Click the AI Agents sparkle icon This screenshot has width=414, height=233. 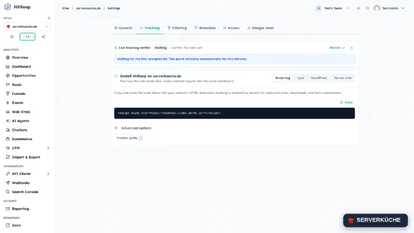[x=8, y=121]
